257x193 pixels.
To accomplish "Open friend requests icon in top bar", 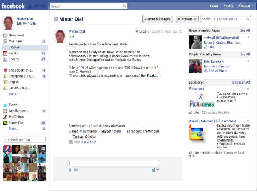I will tap(30, 6).
